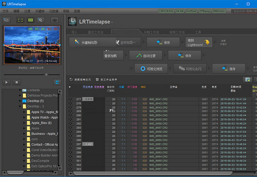Click the eye preview visibility icon
This screenshot has width=257, height=177.
[54, 20]
